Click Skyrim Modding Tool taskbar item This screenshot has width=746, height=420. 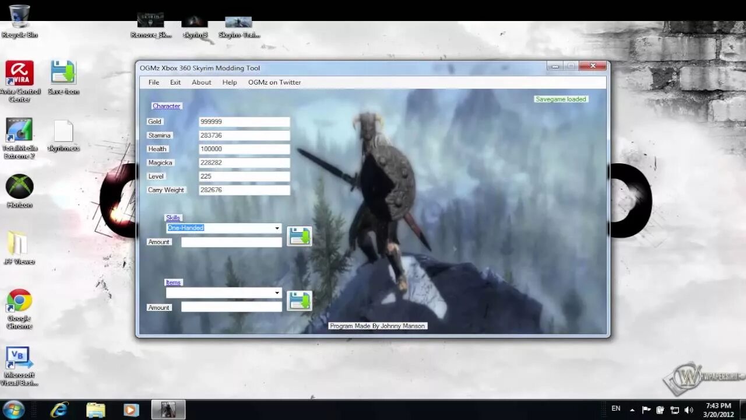pos(168,409)
